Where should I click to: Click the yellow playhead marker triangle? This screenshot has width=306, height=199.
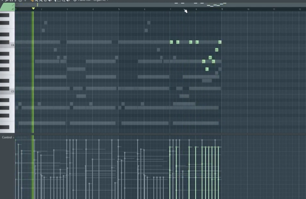pos(33,8)
